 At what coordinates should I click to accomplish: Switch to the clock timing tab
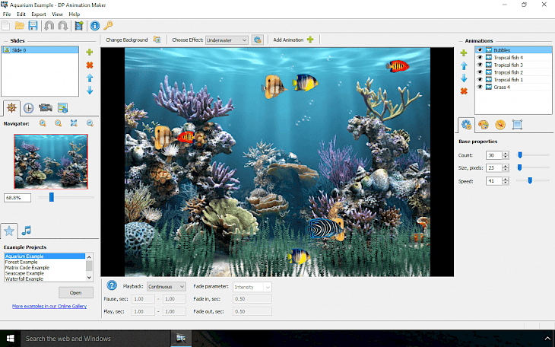29,108
